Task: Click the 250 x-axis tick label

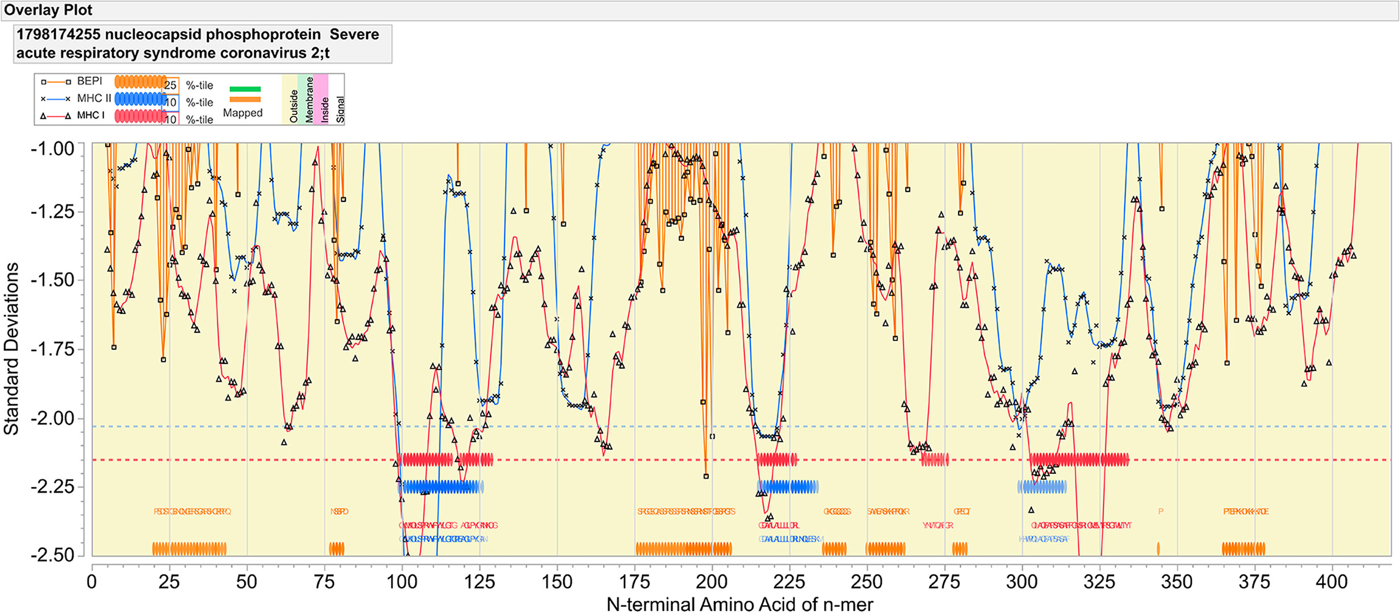Action: pos(867,582)
